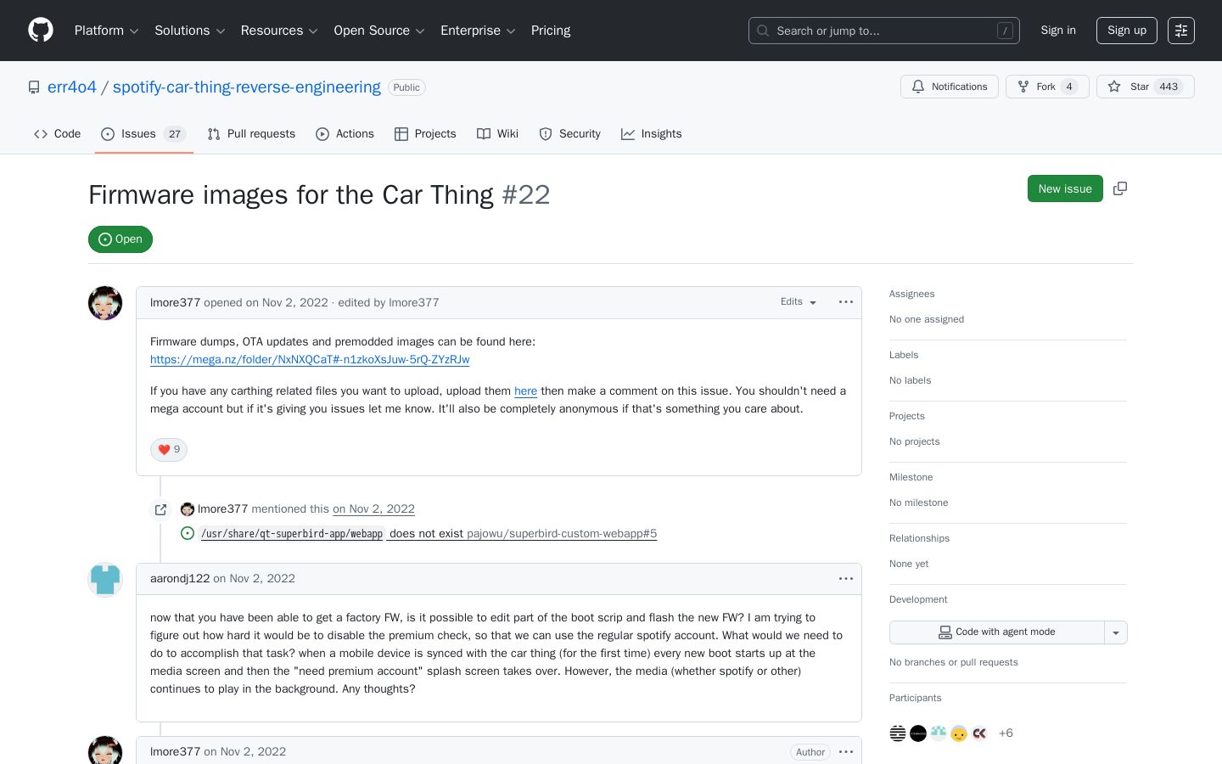Show the +6 additional participants
The width and height of the screenshot is (1222, 764).
click(1006, 733)
